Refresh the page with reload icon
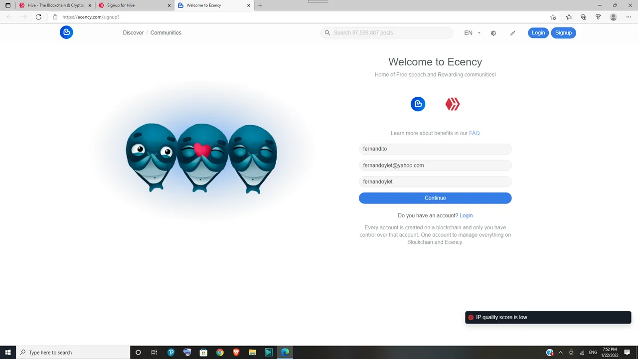 point(38,17)
